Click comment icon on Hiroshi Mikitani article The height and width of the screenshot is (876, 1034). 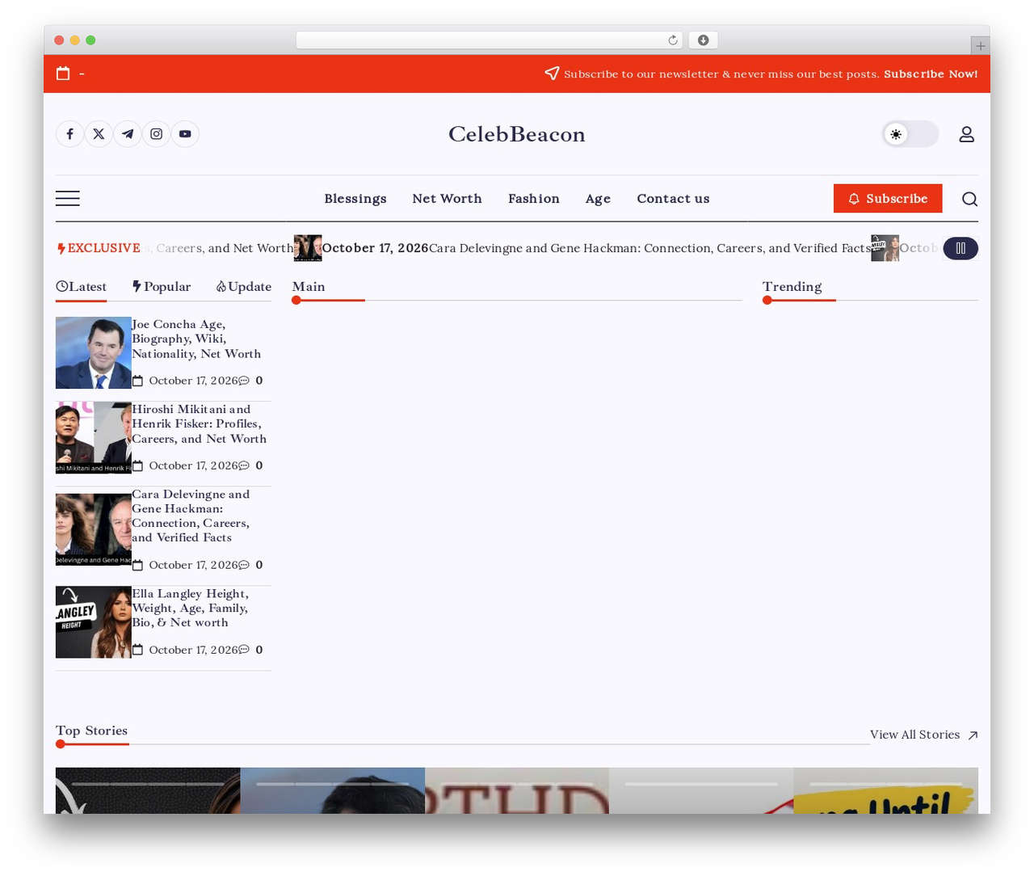click(x=244, y=465)
